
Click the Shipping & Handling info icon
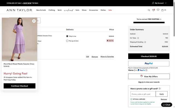[145, 42]
